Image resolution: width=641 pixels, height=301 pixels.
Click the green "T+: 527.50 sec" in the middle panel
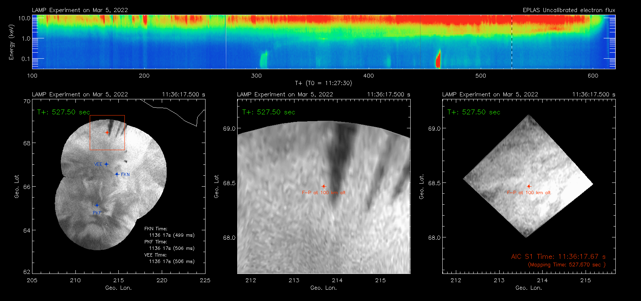click(x=269, y=112)
